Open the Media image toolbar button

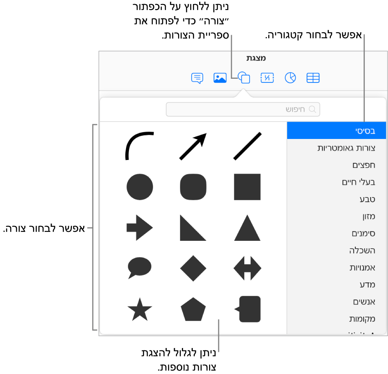click(x=220, y=78)
